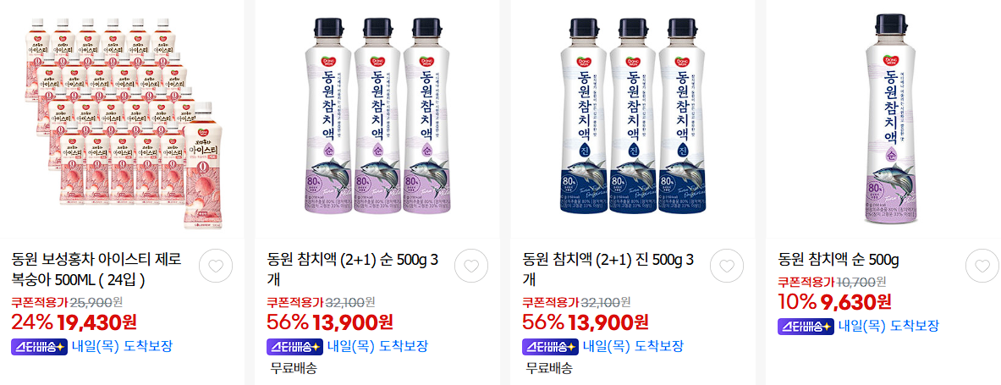The width and height of the screenshot is (1001, 385).
Task: Toggle wishlist heart for single 참치액 순 500g
Action: coord(982,267)
